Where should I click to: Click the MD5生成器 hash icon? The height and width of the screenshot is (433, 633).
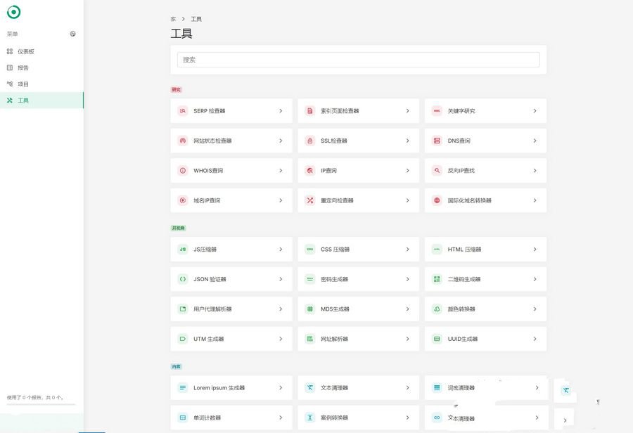tap(309, 309)
